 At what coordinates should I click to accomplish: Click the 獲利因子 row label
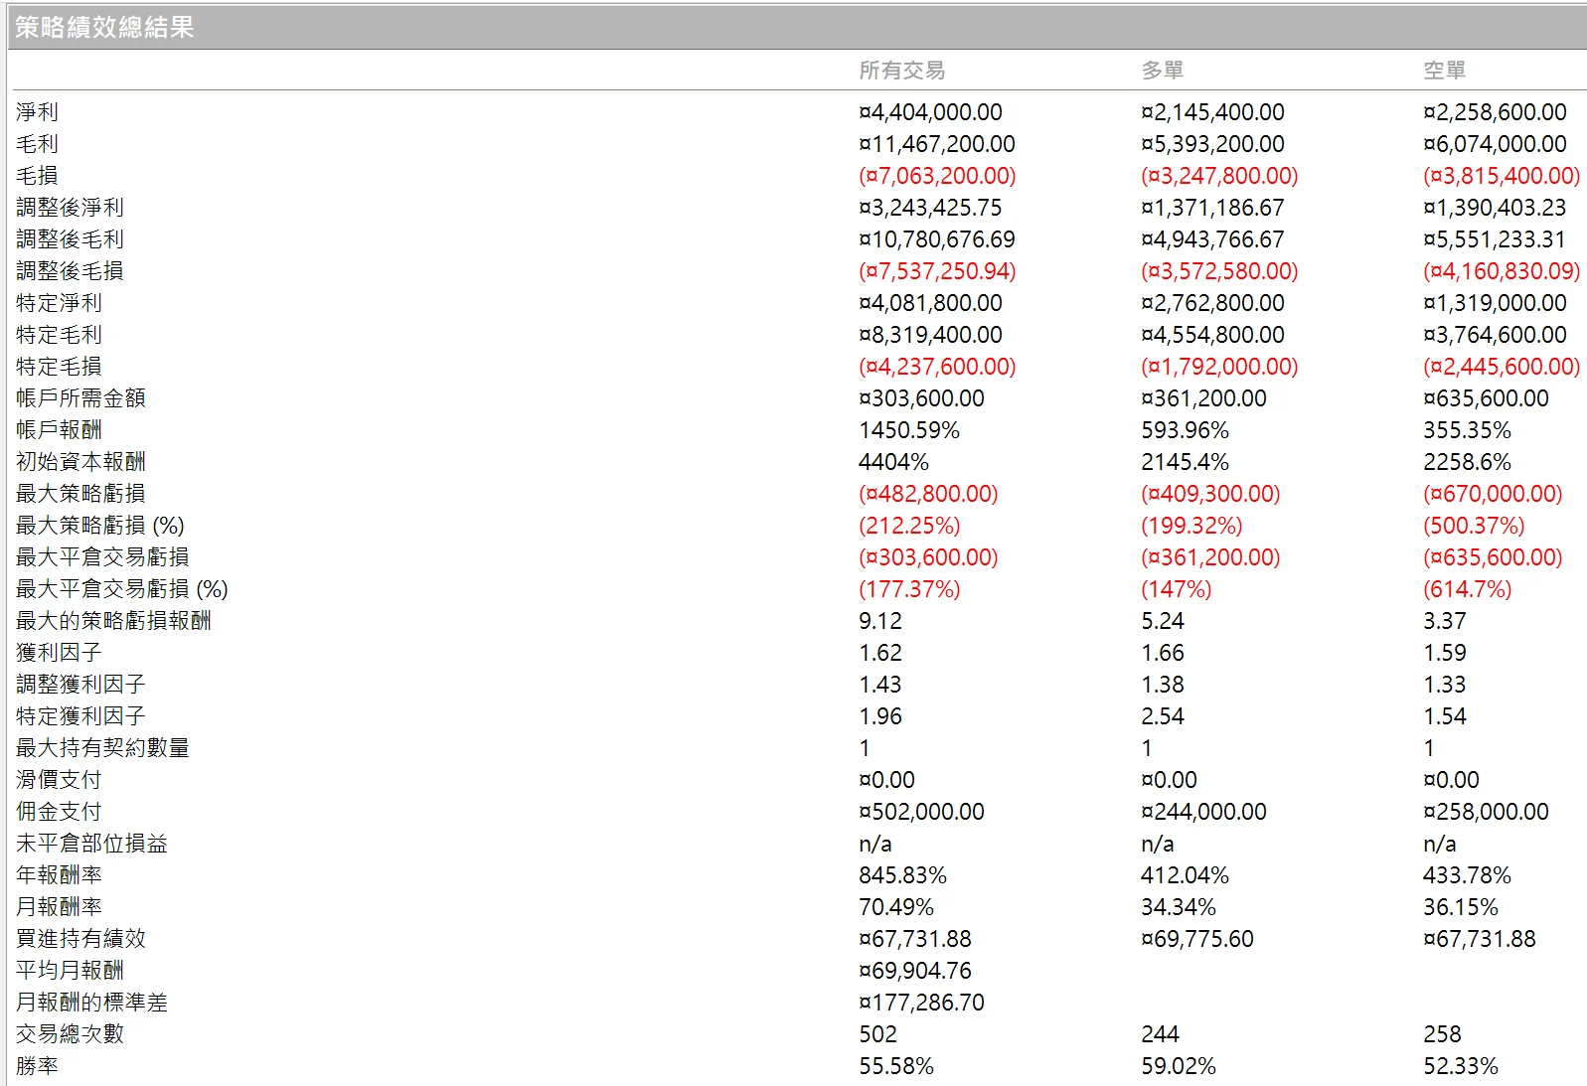pyautogui.click(x=60, y=653)
